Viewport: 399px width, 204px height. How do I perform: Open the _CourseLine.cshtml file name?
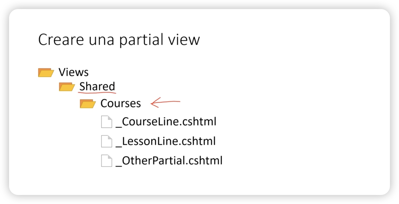click(x=166, y=122)
